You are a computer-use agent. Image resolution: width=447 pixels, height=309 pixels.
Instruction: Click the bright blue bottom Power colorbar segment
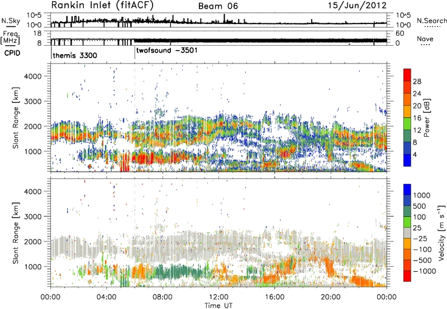pos(407,160)
